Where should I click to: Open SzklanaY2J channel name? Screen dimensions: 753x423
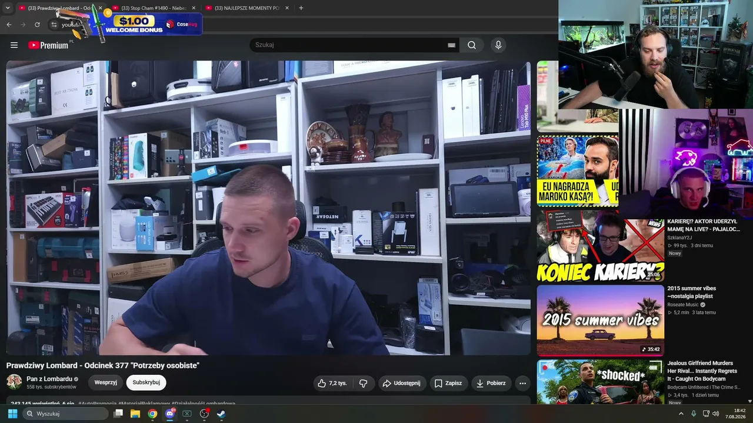pyautogui.click(x=679, y=238)
